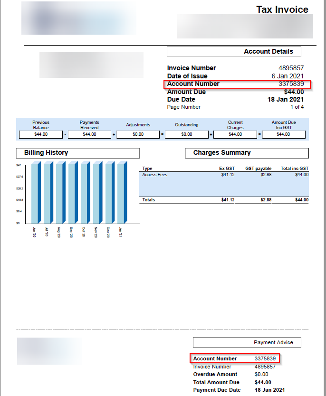Click the Billing History heading
This screenshot has height=396, width=326.
pos(78,153)
